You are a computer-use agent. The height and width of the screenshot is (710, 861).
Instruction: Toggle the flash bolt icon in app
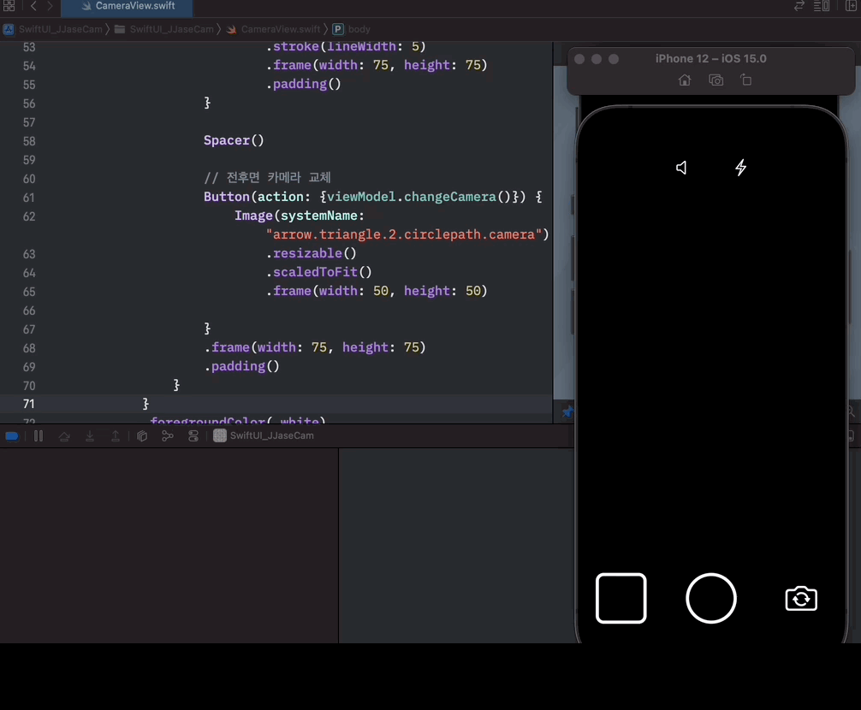click(740, 168)
